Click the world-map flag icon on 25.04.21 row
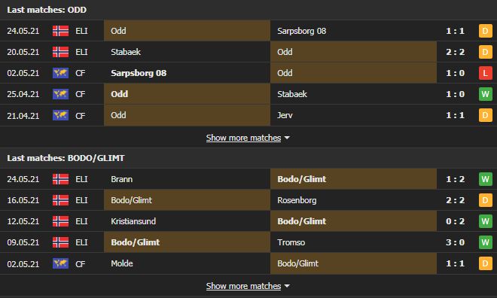This screenshot has height=298, width=497. tap(60, 94)
